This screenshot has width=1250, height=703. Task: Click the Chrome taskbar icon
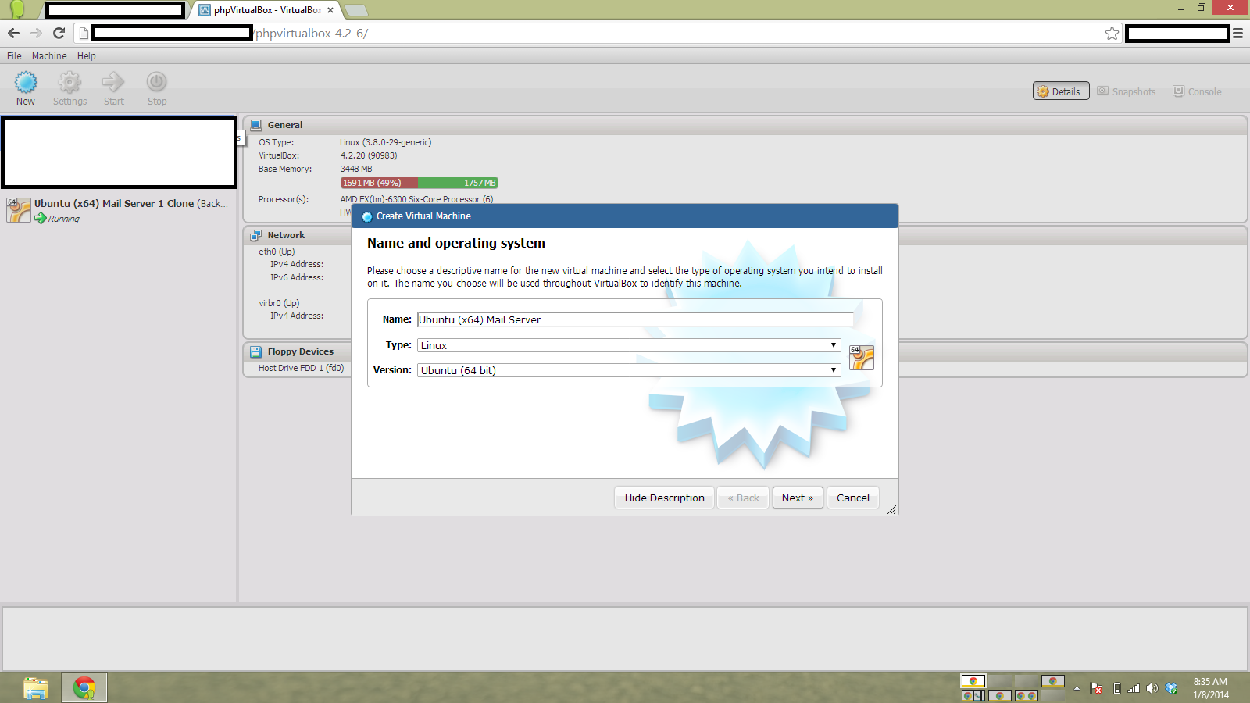tap(84, 688)
